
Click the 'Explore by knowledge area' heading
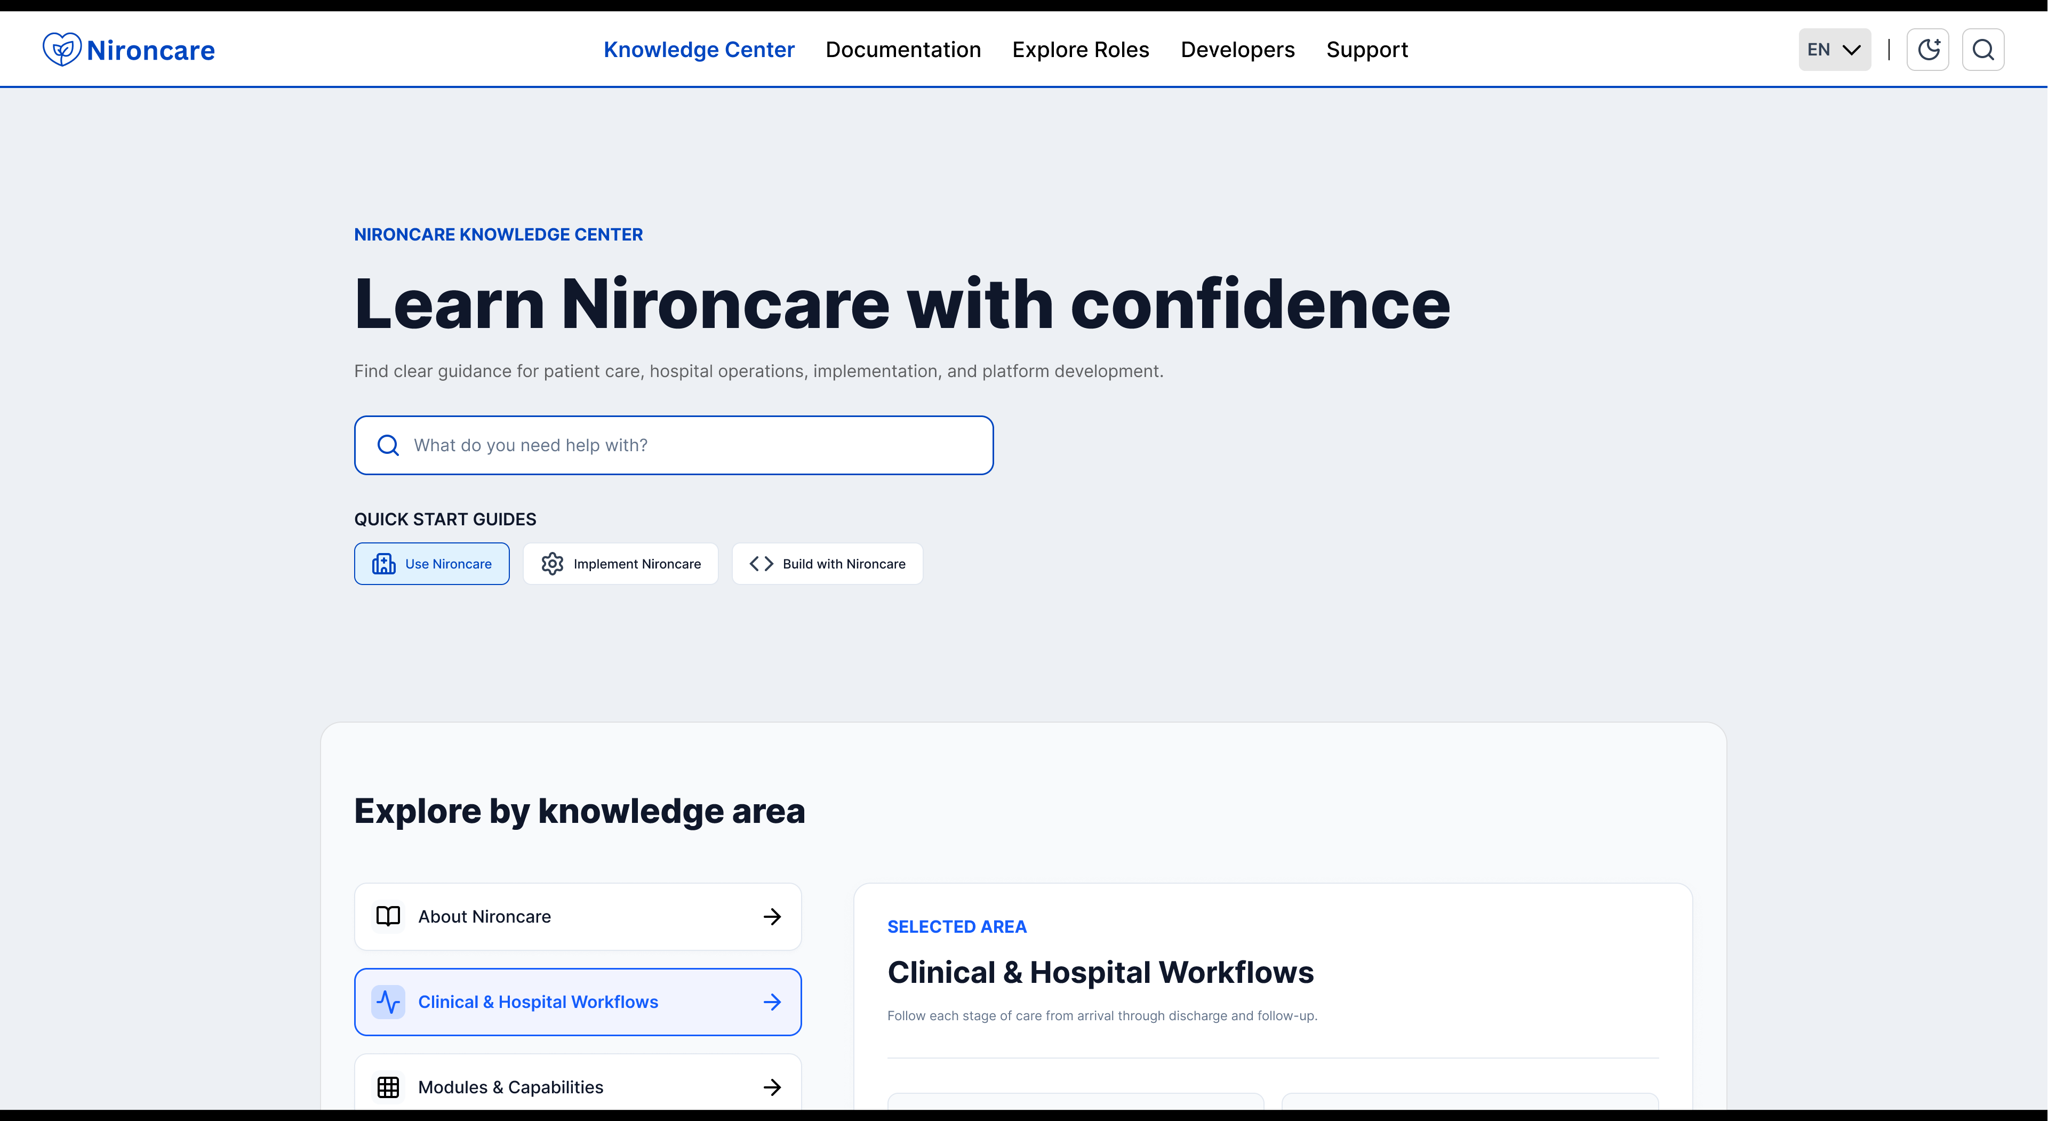(580, 812)
